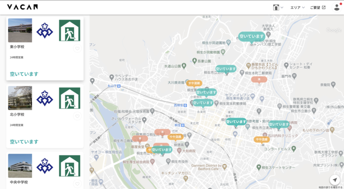Recenter map with the my-location arrow button
This screenshot has height=189, width=344.
click(x=335, y=180)
